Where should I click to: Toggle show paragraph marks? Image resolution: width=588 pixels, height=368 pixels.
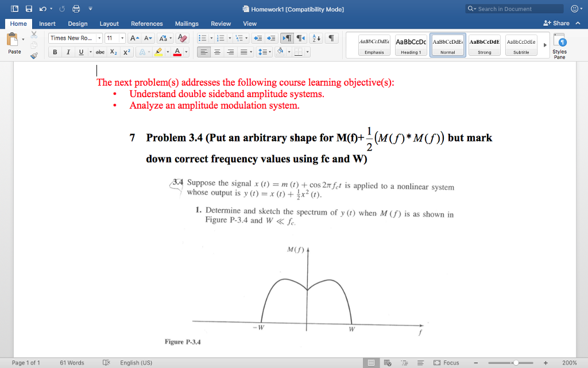[x=331, y=38]
